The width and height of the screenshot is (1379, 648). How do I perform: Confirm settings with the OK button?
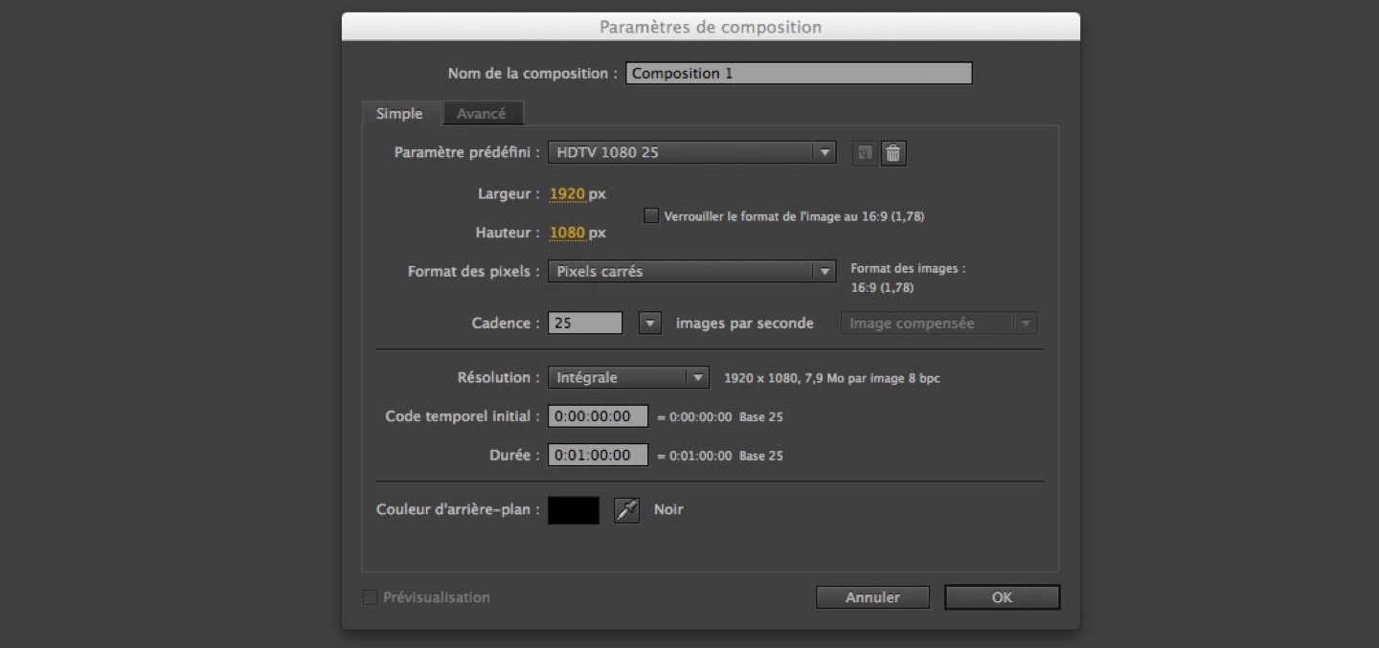(1002, 596)
